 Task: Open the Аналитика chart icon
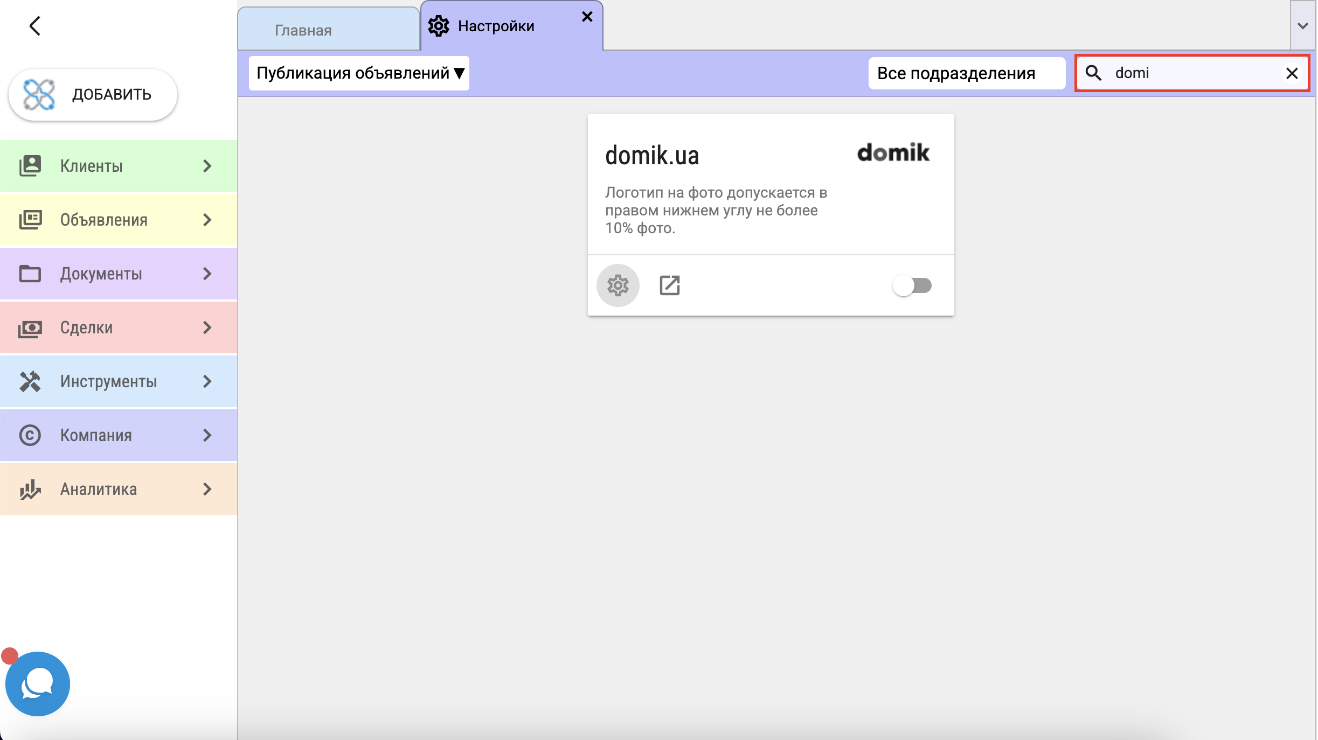pos(30,489)
